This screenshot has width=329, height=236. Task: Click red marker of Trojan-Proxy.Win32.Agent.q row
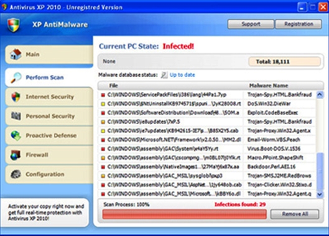point(103,194)
